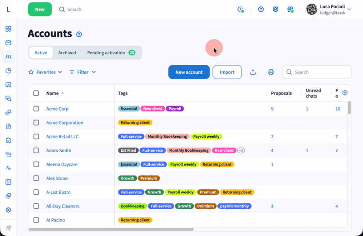This screenshot has width=363, height=236.
Task: Check the box next to Acme Corp
Action: (36, 109)
